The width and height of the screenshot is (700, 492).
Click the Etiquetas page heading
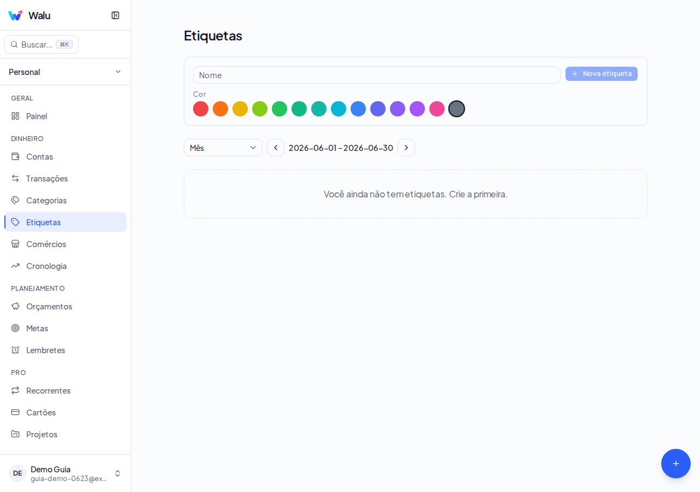click(213, 36)
